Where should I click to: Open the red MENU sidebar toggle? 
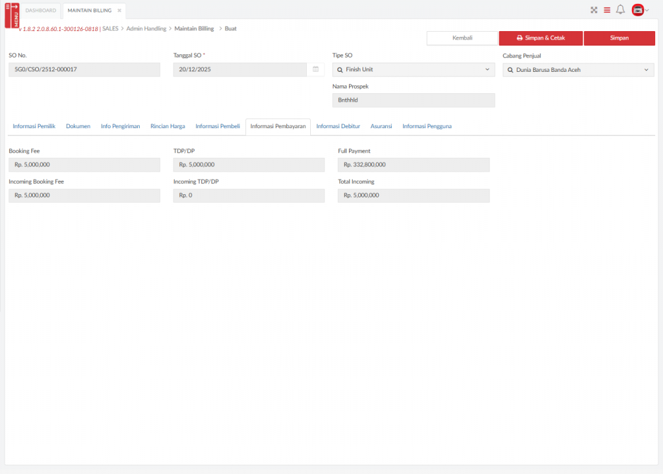[x=12, y=15]
